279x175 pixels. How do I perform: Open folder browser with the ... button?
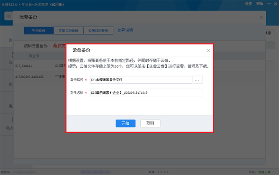coord(198,80)
